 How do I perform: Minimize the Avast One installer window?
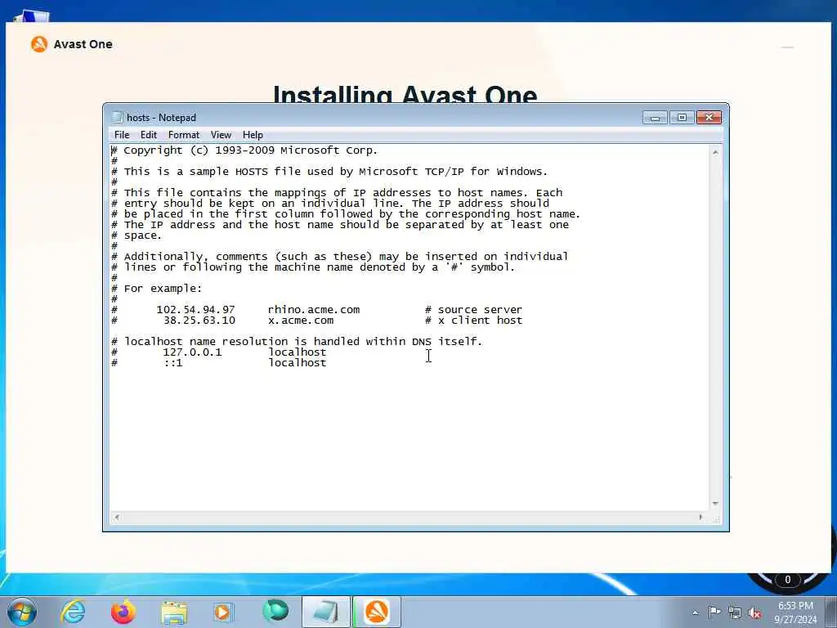pyautogui.click(x=787, y=47)
